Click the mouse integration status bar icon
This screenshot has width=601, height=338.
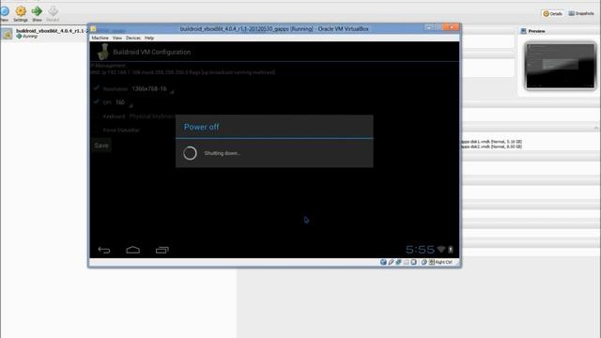(424, 262)
